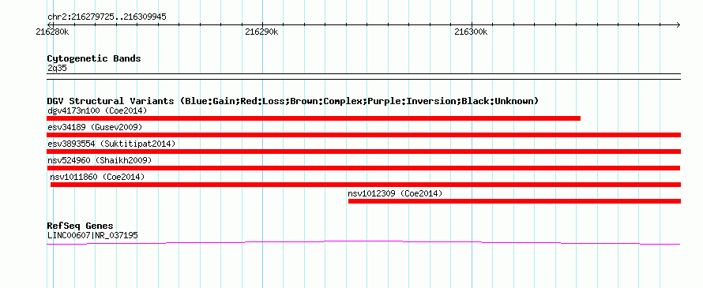Select the red bar under dgv4173n100

tap(314, 118)
